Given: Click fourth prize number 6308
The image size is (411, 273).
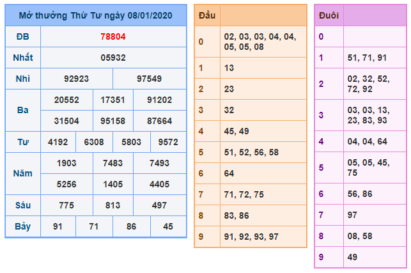Looking at the screenshot, I should [95, 142].
